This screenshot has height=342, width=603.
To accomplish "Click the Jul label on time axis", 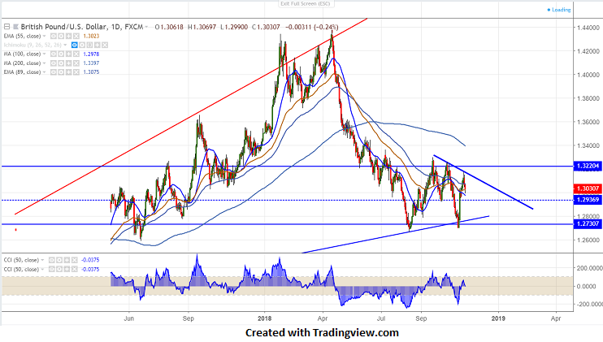I will point(381,318).
